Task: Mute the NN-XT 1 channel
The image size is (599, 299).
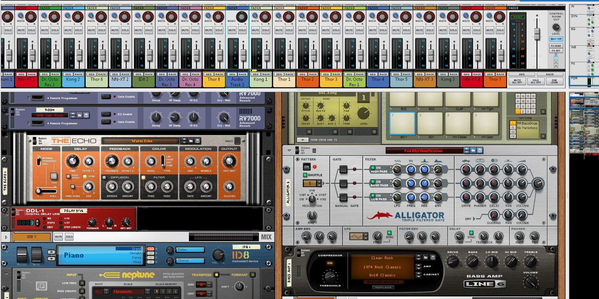Action: pyautogui.click(x=21, y=30)
